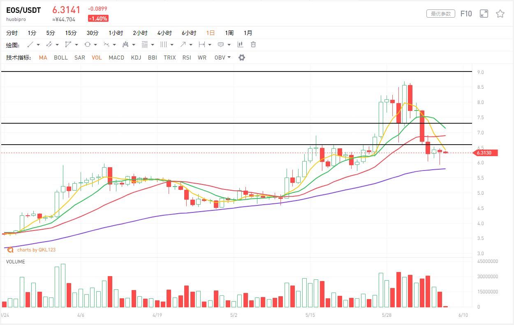Select the Fibonacci levels drawing tool

(144, 44)
